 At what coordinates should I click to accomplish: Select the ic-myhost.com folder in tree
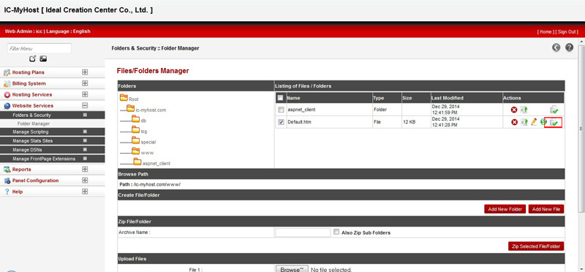(151, 110)
